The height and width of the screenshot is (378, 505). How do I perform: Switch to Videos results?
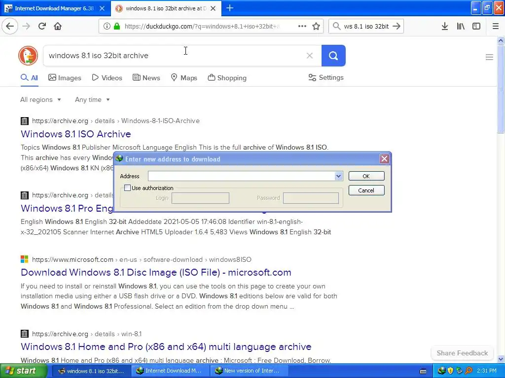[107, 78]
